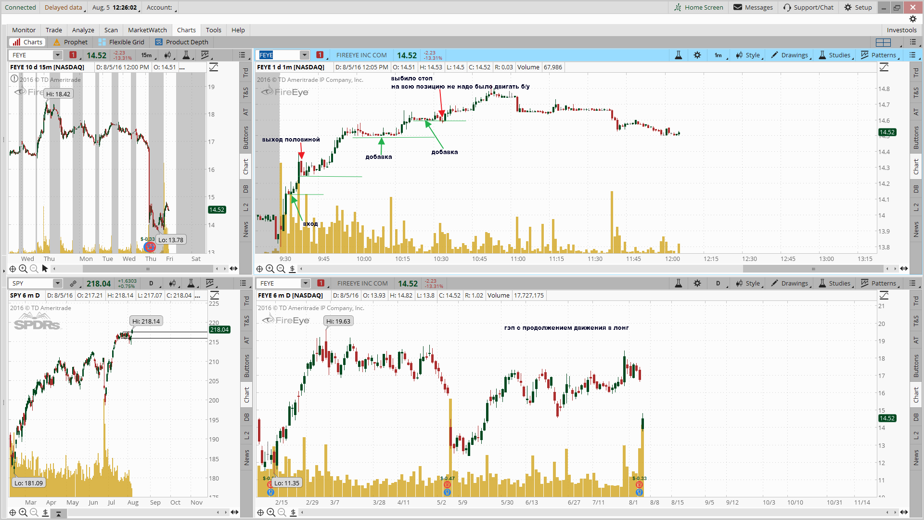
Task: Zoom out on the FEYE 1m chart
Action: [x=281, y=269]
